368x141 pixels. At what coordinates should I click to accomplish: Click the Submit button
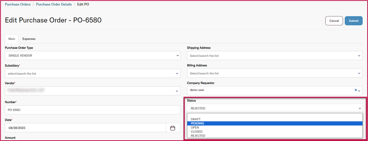[354, 21]
